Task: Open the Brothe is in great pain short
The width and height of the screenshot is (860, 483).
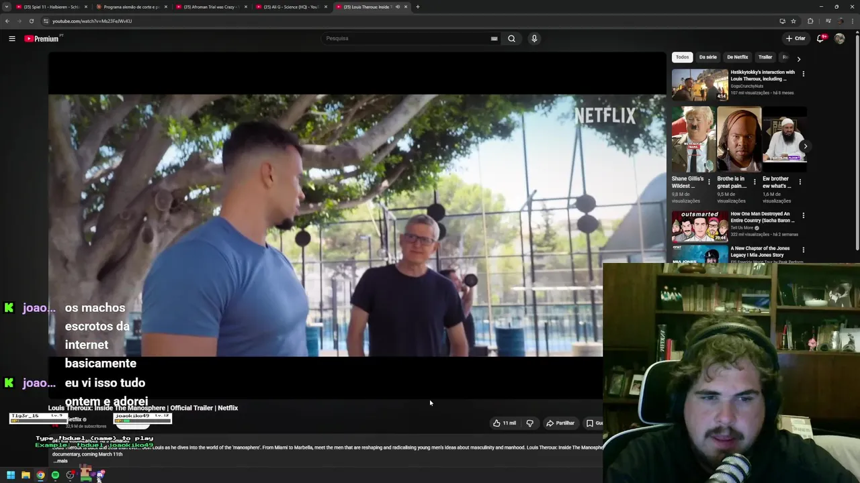Action: pyautogui.click(x=738, y=140)
